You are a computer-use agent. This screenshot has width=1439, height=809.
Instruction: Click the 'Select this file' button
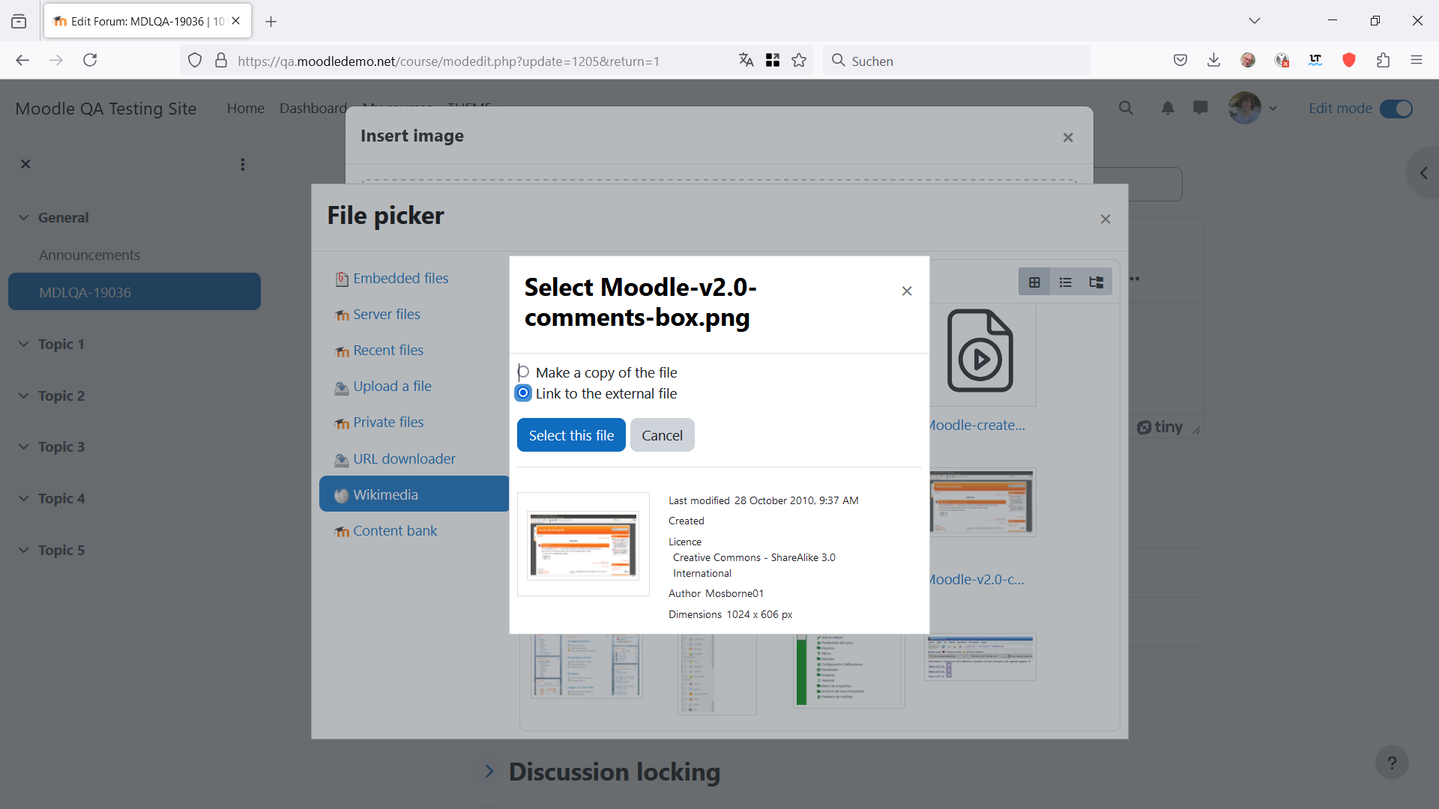point(571,435)
